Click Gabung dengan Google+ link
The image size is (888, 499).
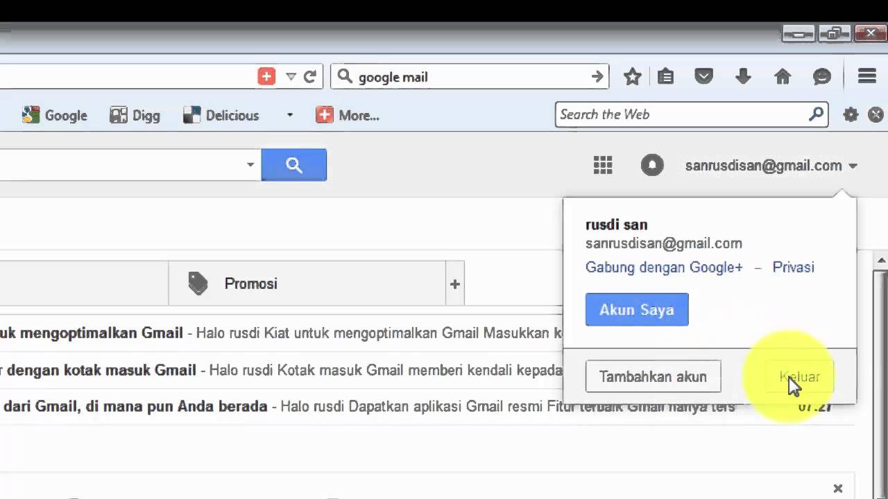(x=664, y=268)
